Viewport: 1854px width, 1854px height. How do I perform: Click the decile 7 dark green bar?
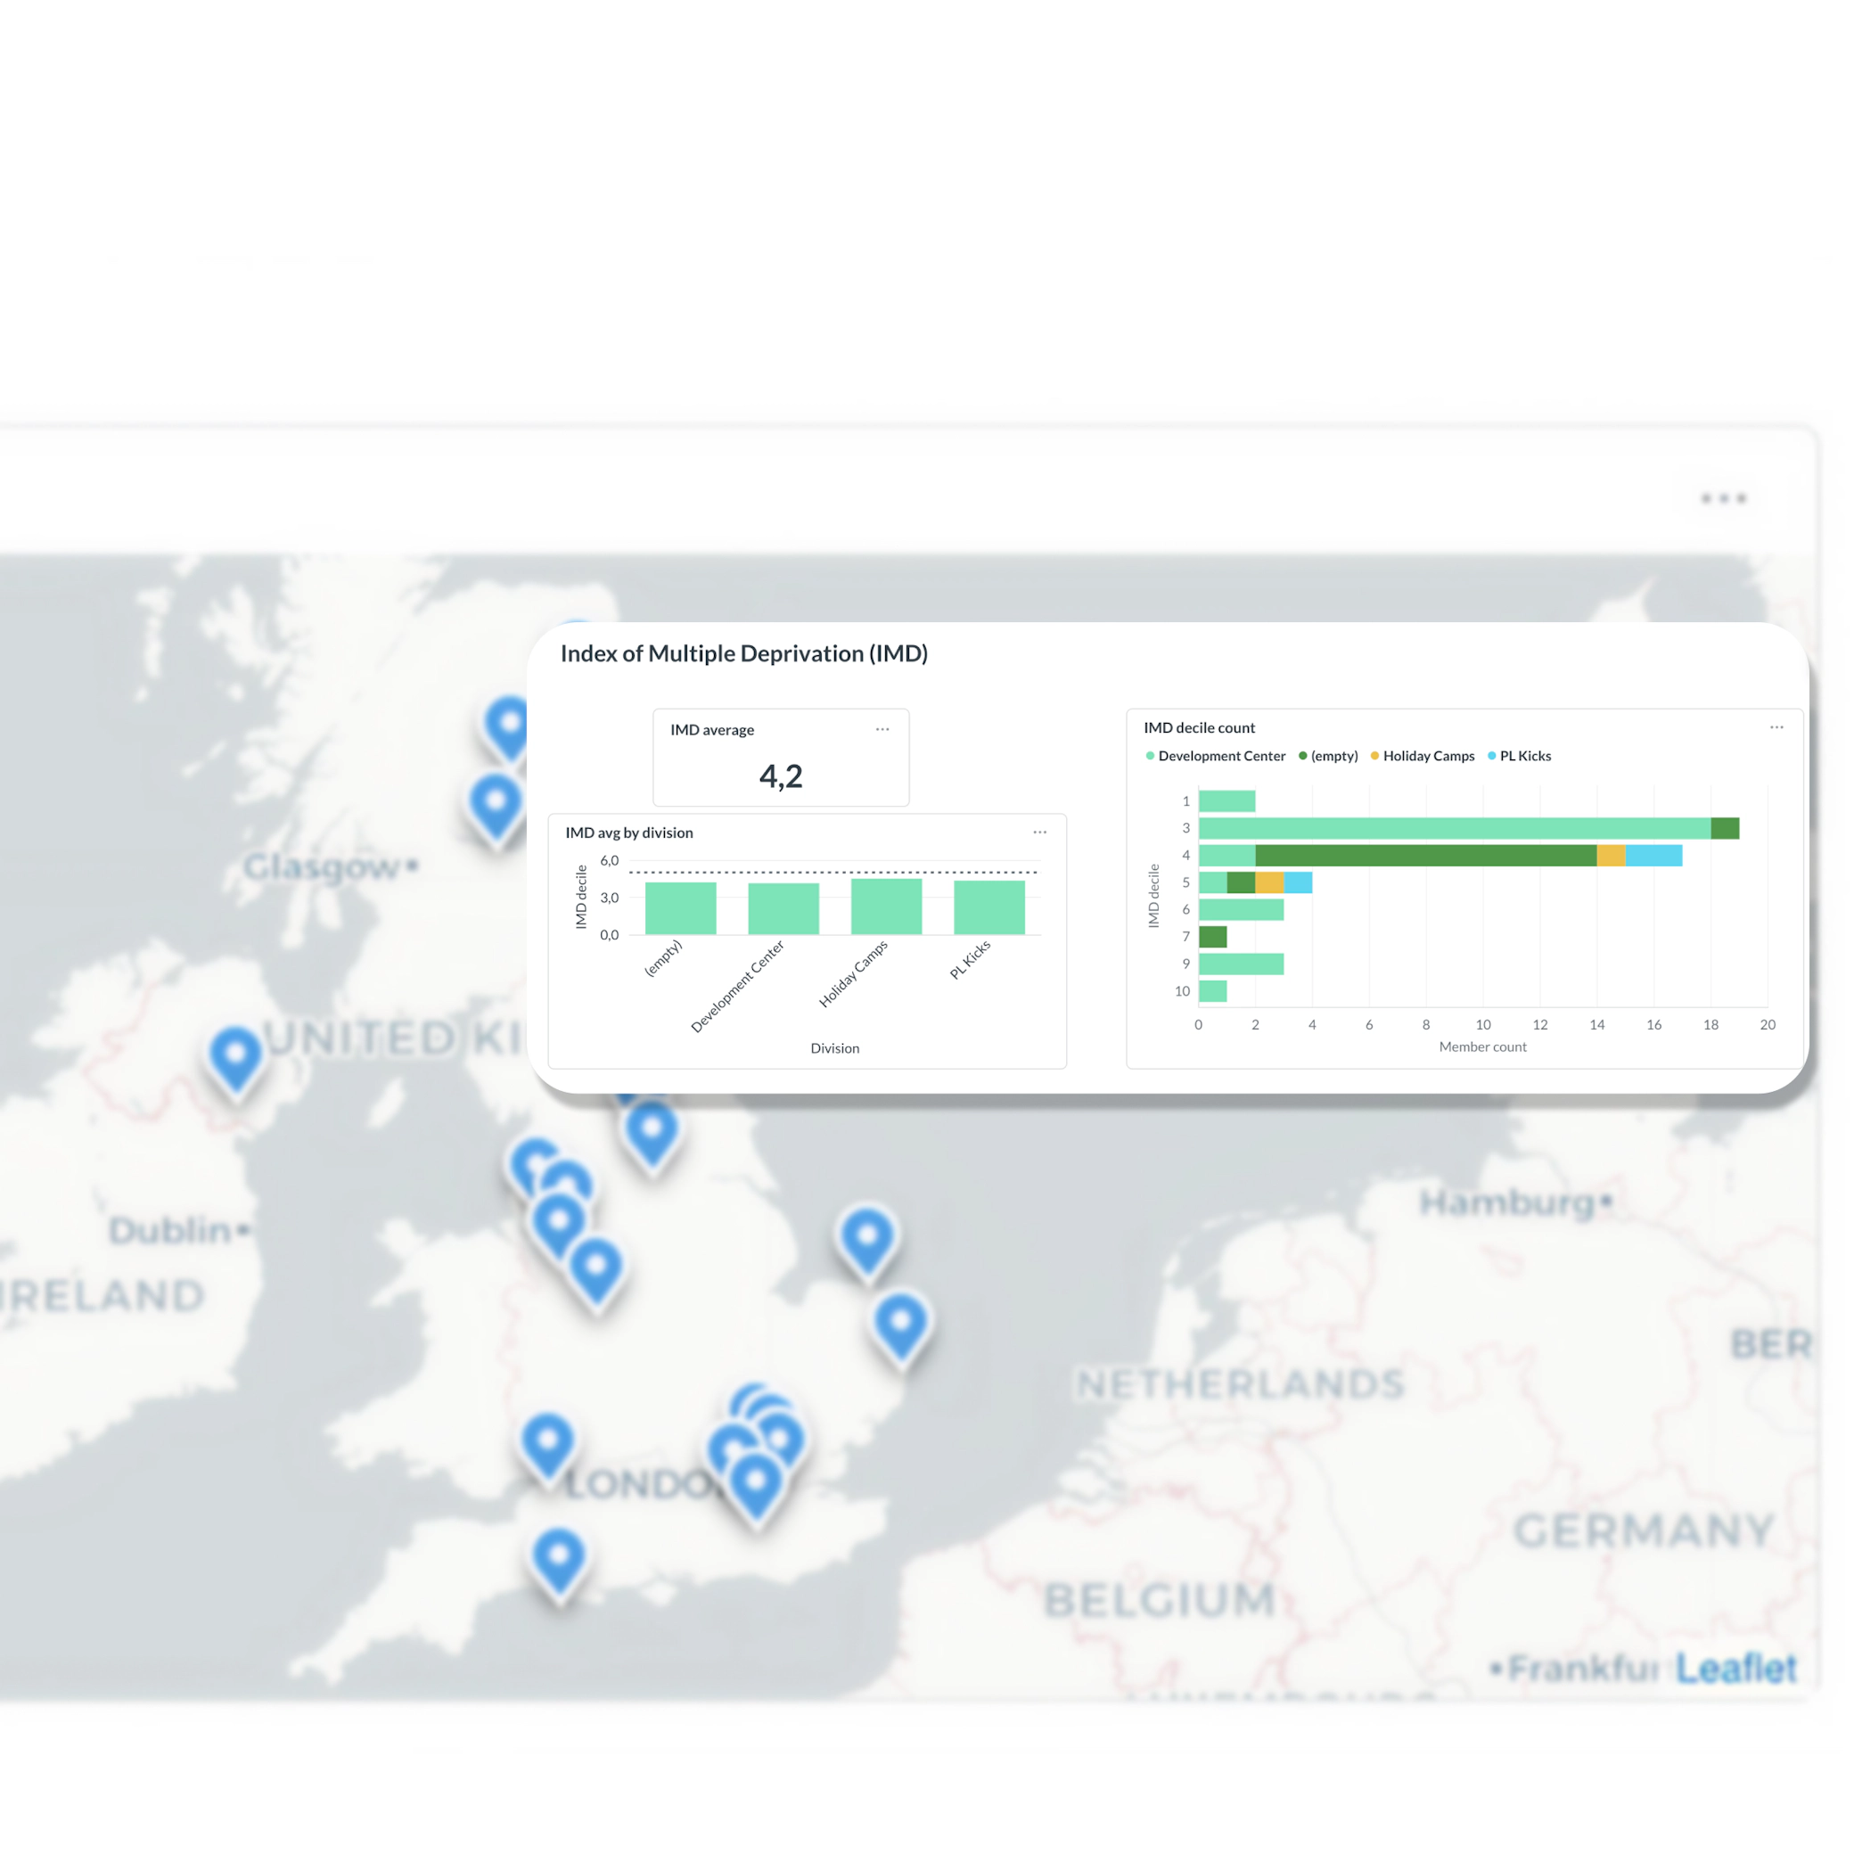1212,937
